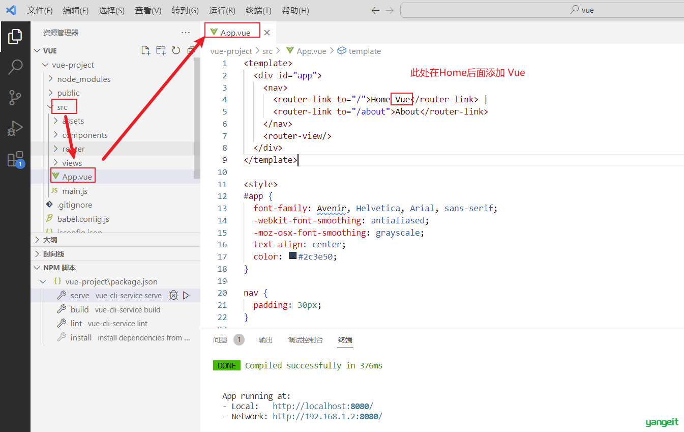Expand the node_modules folder
This screenshot has height=432, width=684.
[x=50, y=79]
